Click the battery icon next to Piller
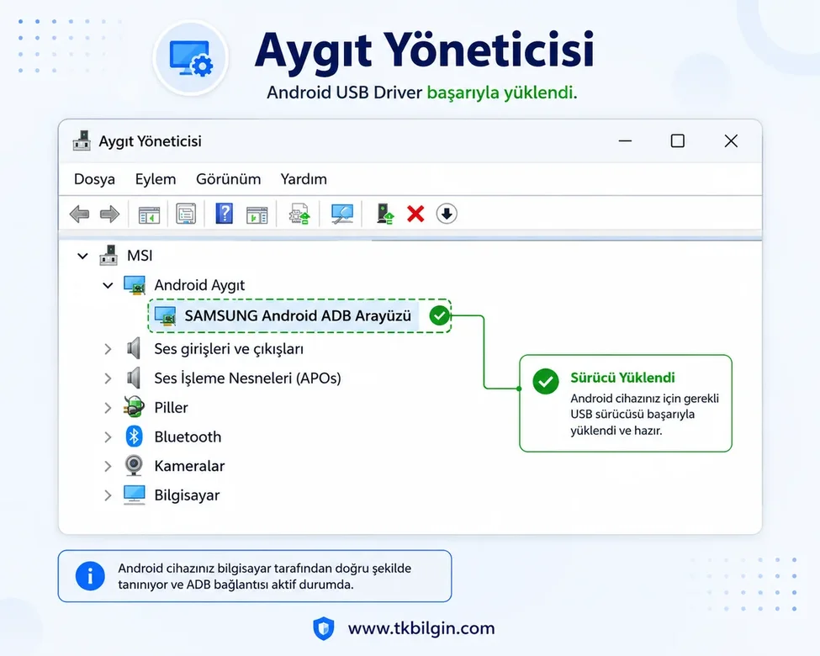 134,407
